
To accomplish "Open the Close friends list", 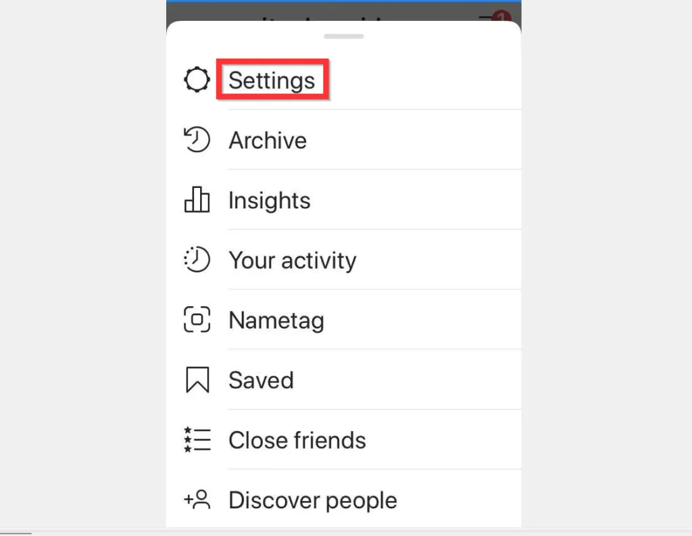I will [x=297, y=440].
